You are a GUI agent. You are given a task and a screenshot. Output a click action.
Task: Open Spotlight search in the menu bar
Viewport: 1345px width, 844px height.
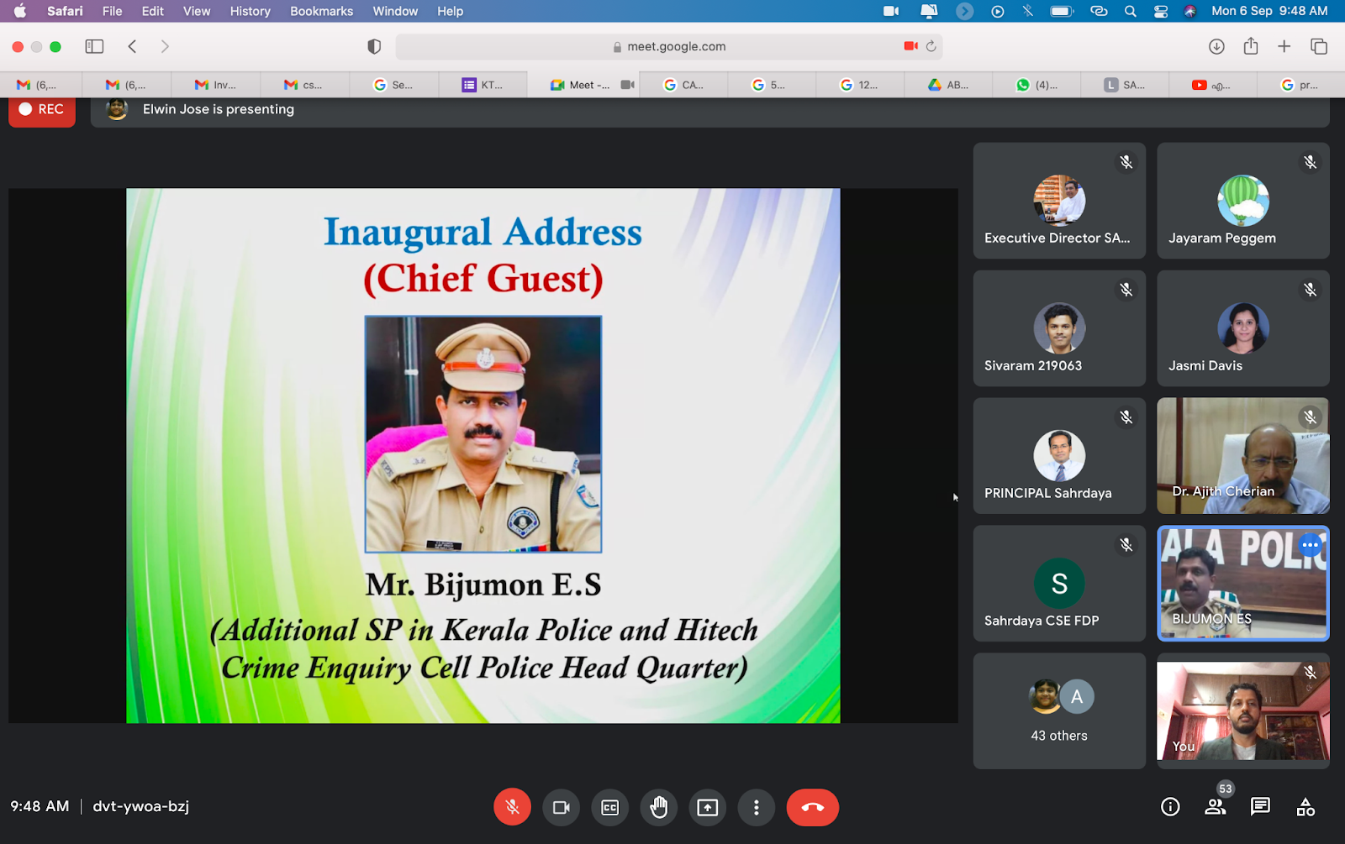[1131, 11]
